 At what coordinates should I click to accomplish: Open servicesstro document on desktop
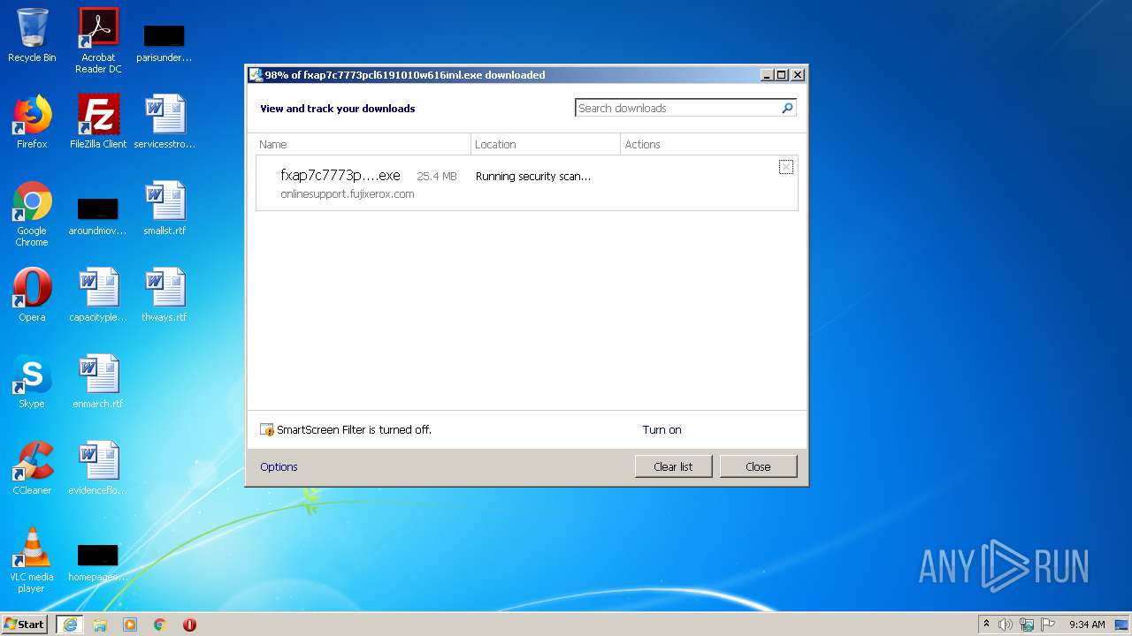coord(164,121)
